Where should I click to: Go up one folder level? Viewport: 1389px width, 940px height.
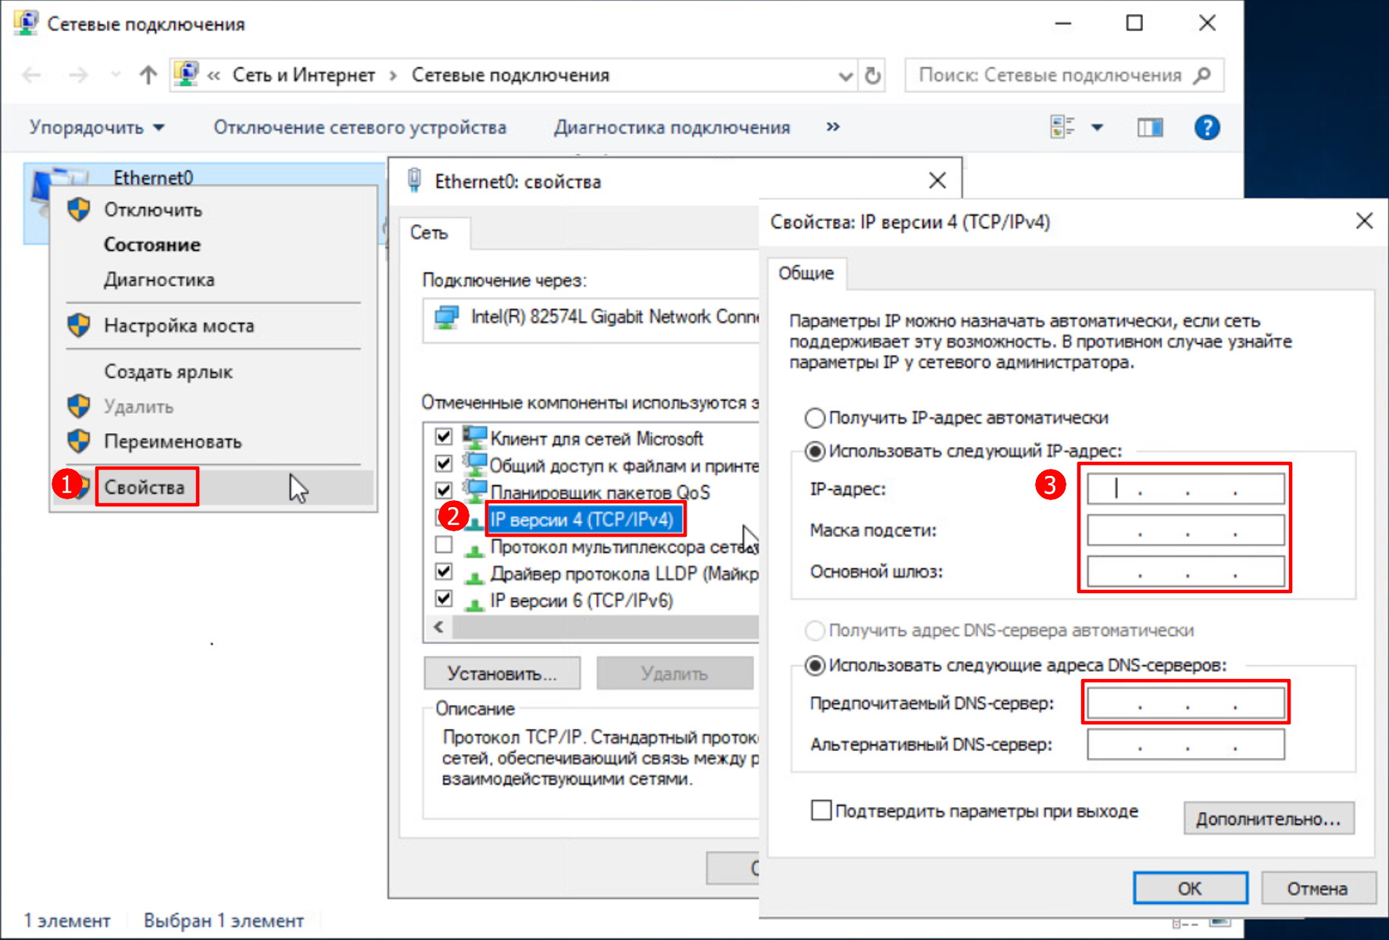tap(148, 75)
